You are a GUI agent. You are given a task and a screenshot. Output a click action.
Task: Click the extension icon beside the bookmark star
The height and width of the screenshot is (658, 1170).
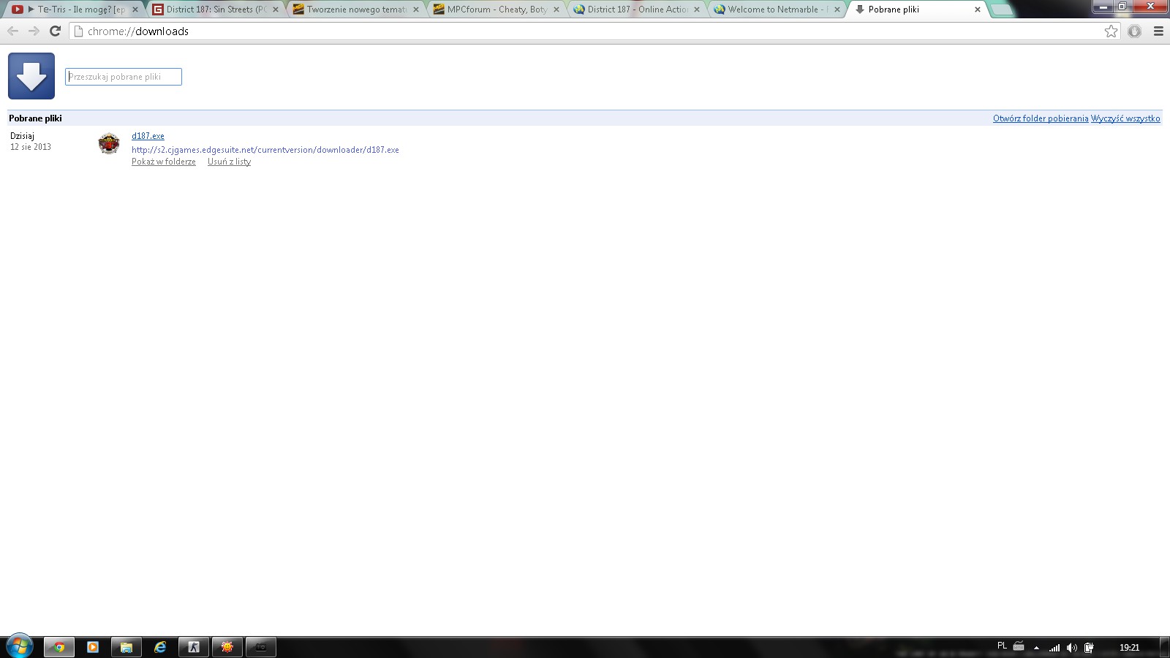[x=1134, y=31]
